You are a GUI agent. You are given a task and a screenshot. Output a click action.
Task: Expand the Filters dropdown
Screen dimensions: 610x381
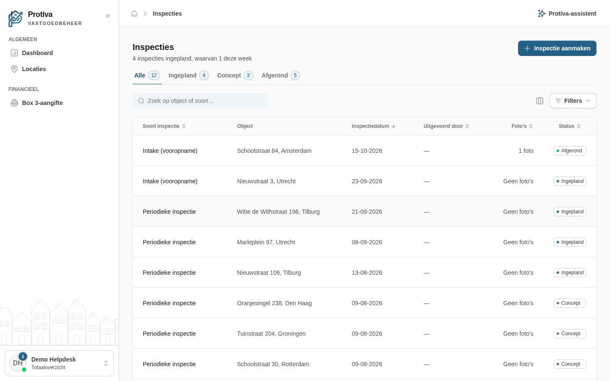pyautogui.click(x=573, y=101)
